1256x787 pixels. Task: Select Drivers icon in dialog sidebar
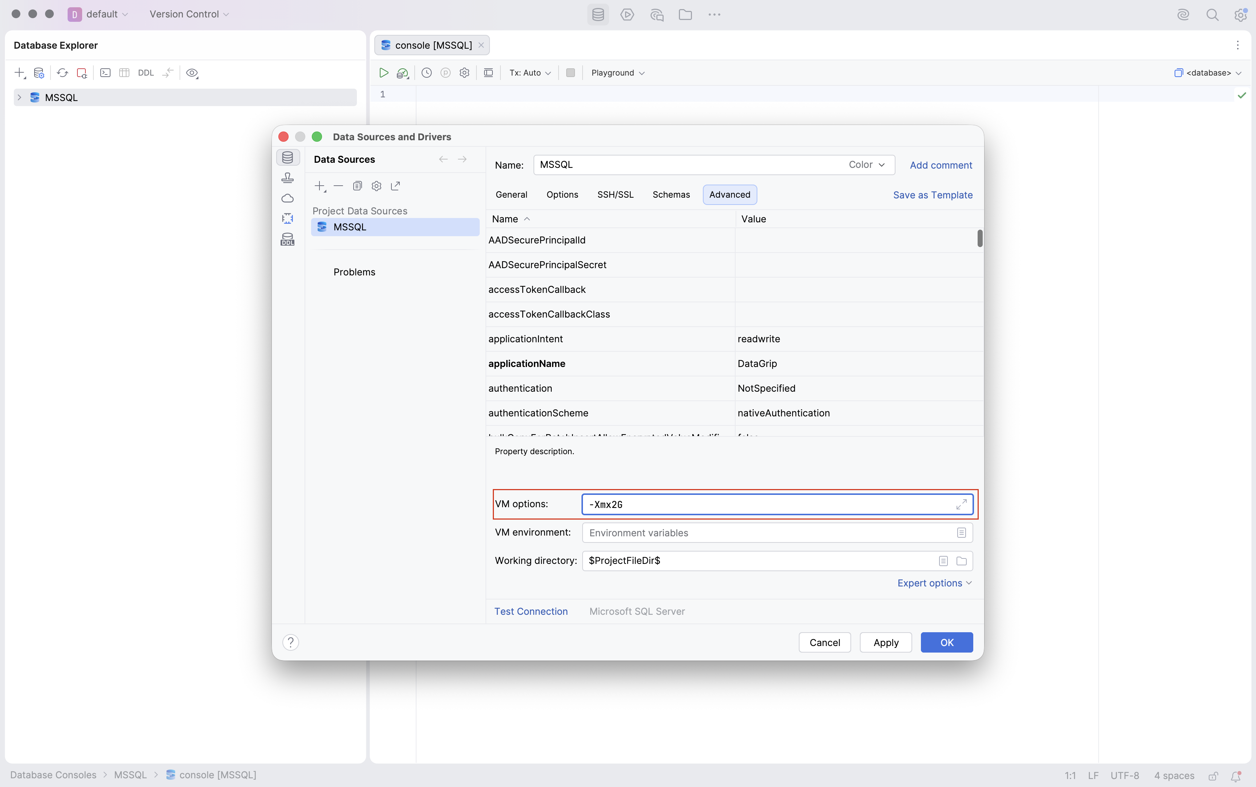click(288, 178)
